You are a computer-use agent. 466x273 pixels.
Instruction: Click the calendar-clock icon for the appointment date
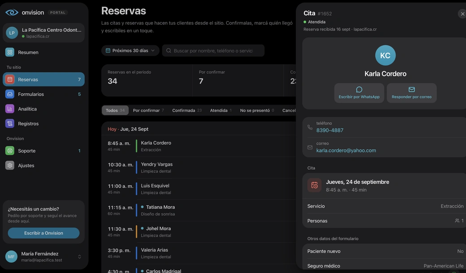(315, 185)
